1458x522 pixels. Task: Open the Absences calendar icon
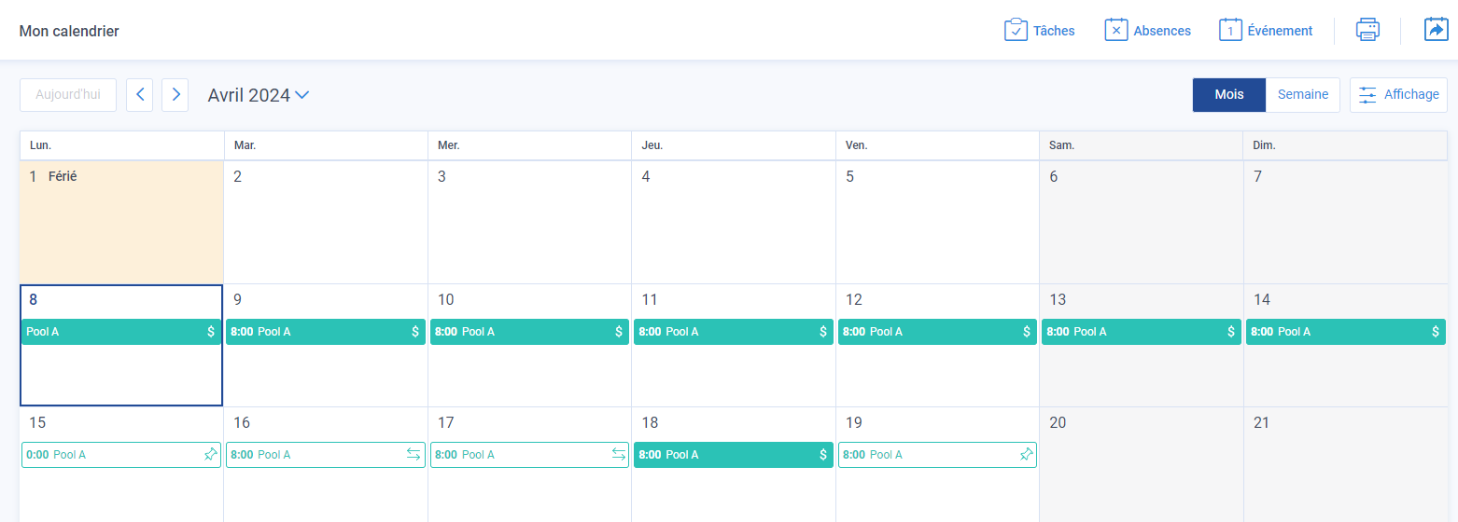pos(1116,30)
